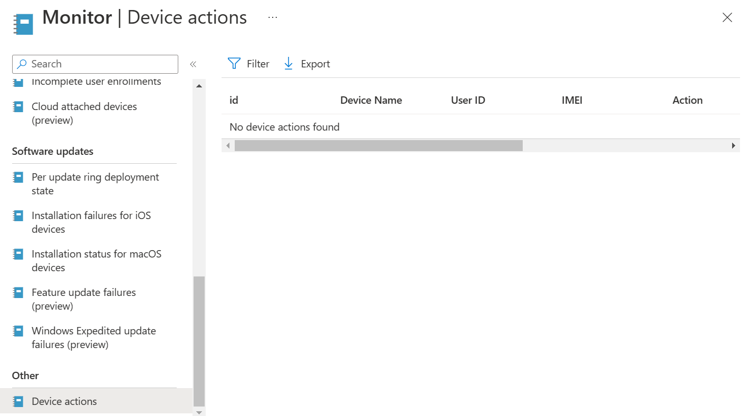
Task: Click the report icon next to Feature update failures
Action: point(17,292)
